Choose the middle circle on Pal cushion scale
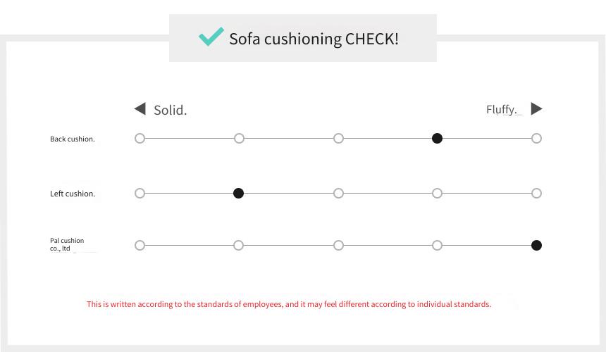 click(338, 245)
